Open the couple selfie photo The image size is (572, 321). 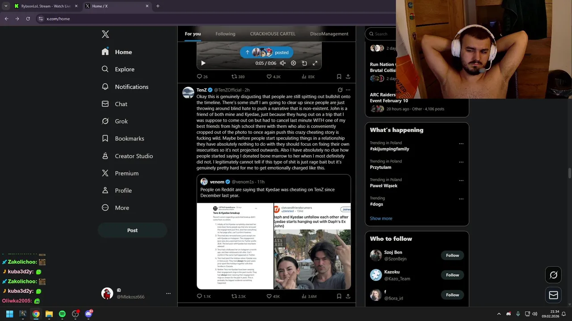312,246
